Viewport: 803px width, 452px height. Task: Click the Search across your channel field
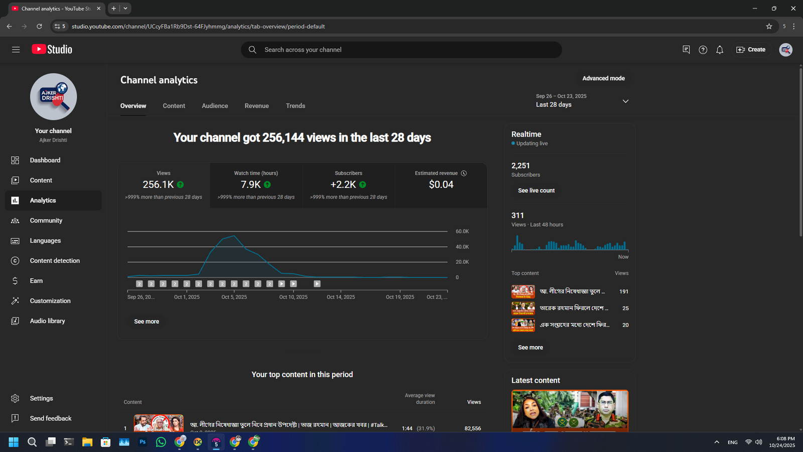tap(401, 50)
